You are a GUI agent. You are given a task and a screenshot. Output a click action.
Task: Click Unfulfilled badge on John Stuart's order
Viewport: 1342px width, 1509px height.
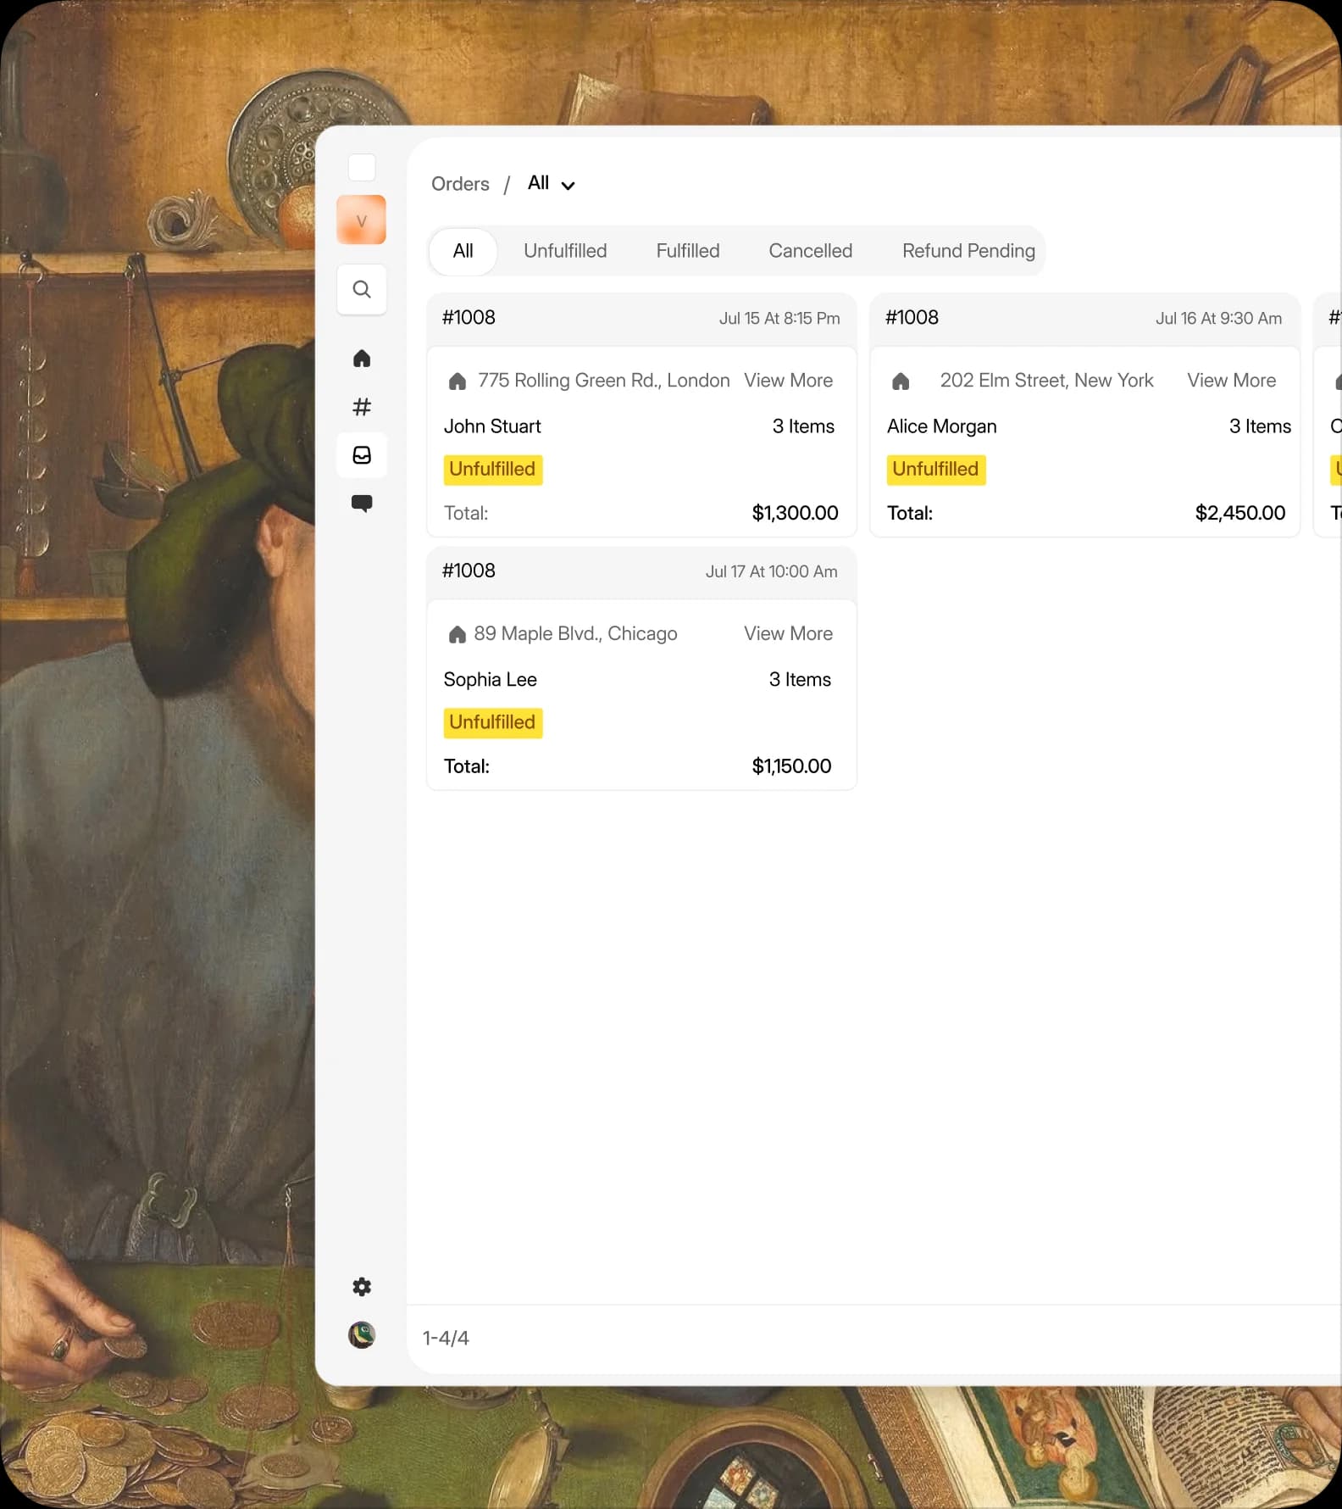coord(492,470)
